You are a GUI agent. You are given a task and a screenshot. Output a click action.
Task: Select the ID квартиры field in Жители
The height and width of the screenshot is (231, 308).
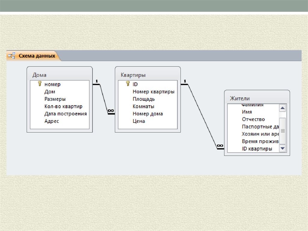[257, 149]
